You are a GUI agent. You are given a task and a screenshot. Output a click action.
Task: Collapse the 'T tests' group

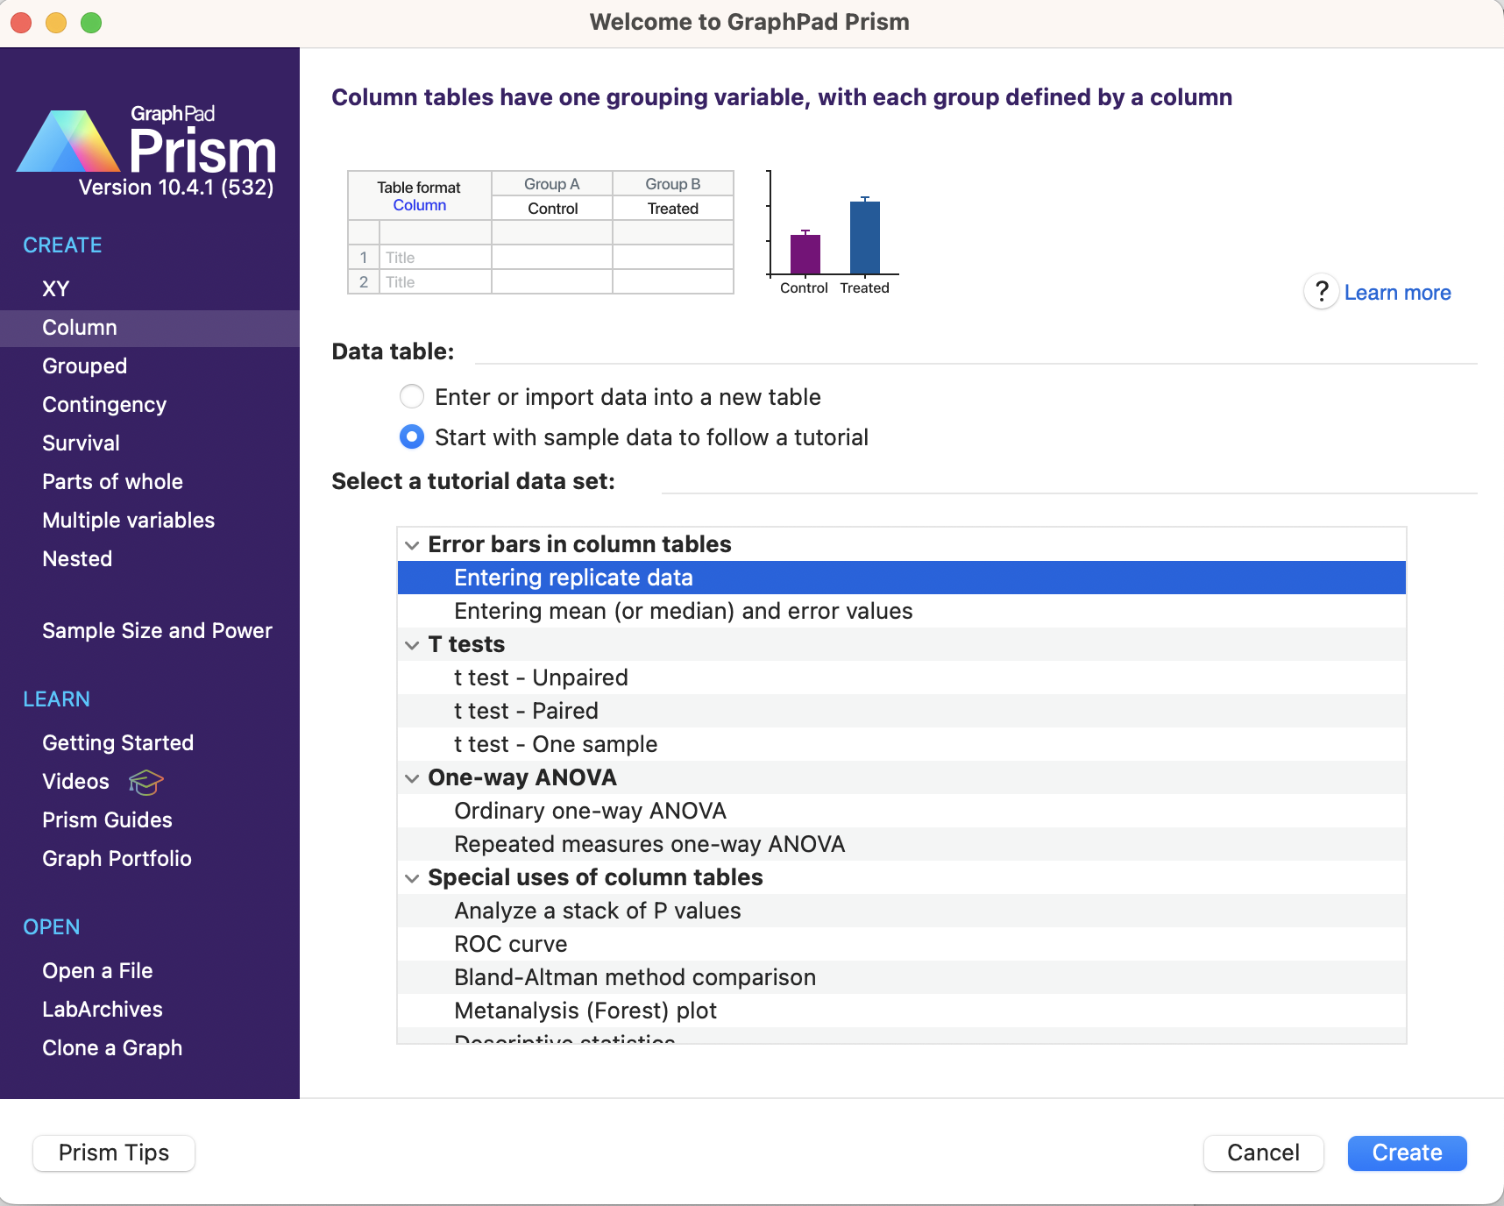[412, 645]
